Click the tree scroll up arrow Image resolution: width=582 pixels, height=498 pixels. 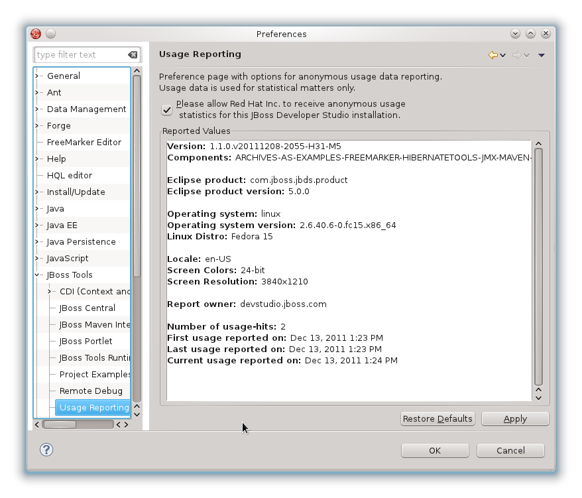coord(137,70)
